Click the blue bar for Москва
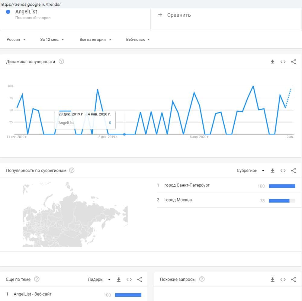The image size is (302, 301). [279, 201]
